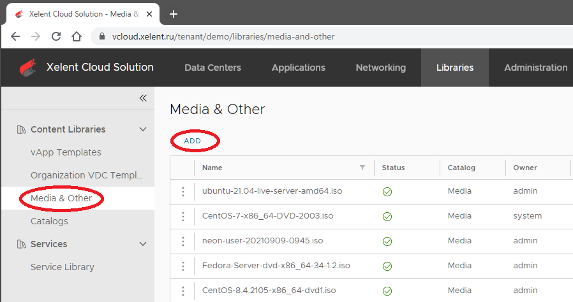Sort by the Status column header
The height and width of the screenshot is (302, 573).
click(x=393, y=168)
